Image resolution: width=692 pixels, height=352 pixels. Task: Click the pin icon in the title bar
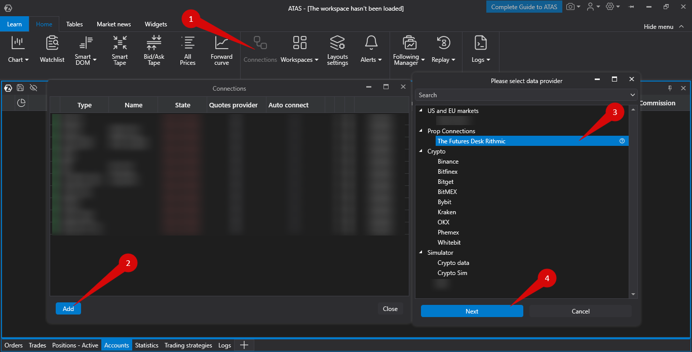[632, 7]
